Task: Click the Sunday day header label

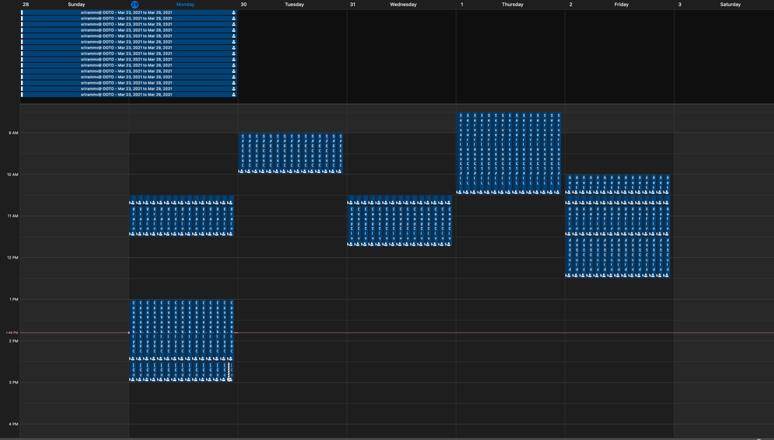Action: [x=76, y=5]
